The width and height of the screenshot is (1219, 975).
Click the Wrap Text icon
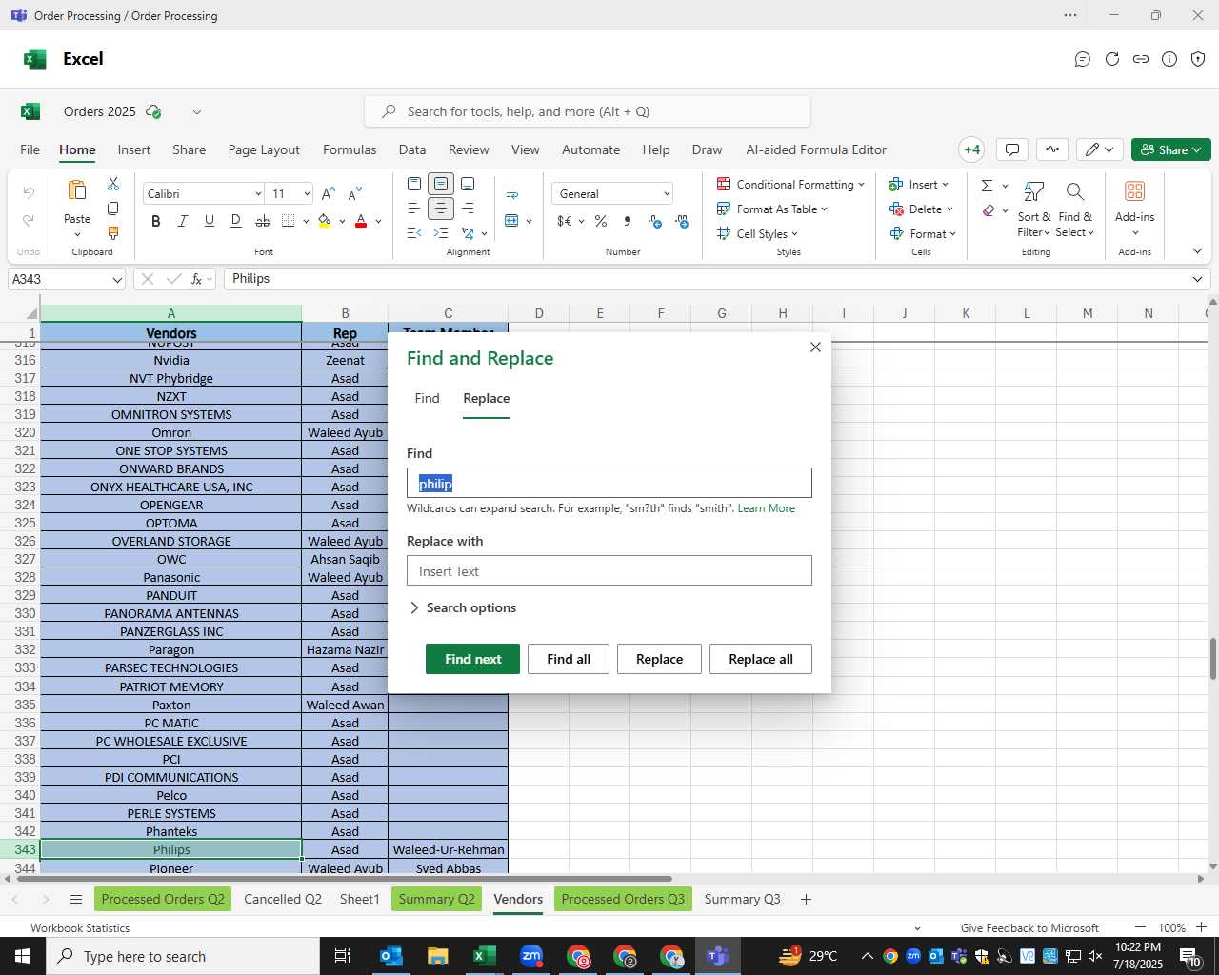tap(512, 194)
